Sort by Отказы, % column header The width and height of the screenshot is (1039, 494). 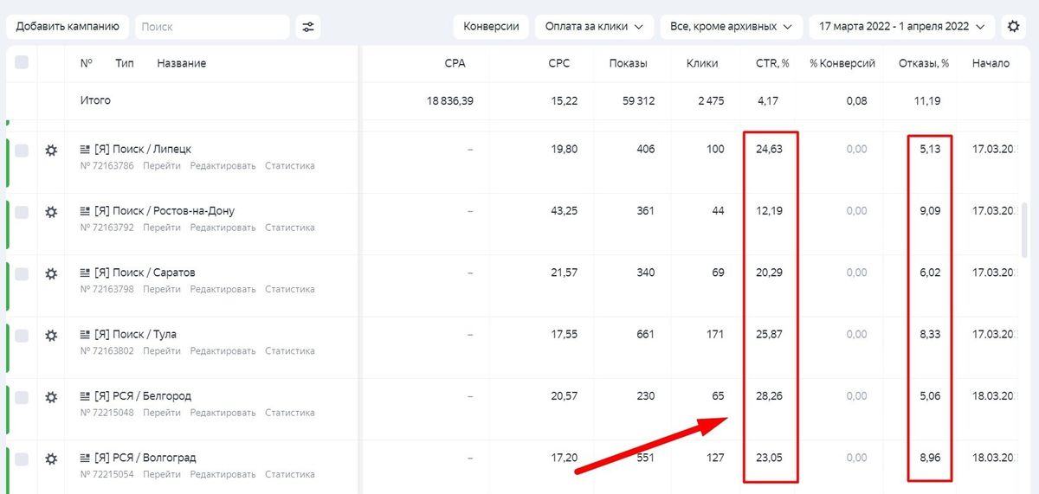(x=926, y=63)
